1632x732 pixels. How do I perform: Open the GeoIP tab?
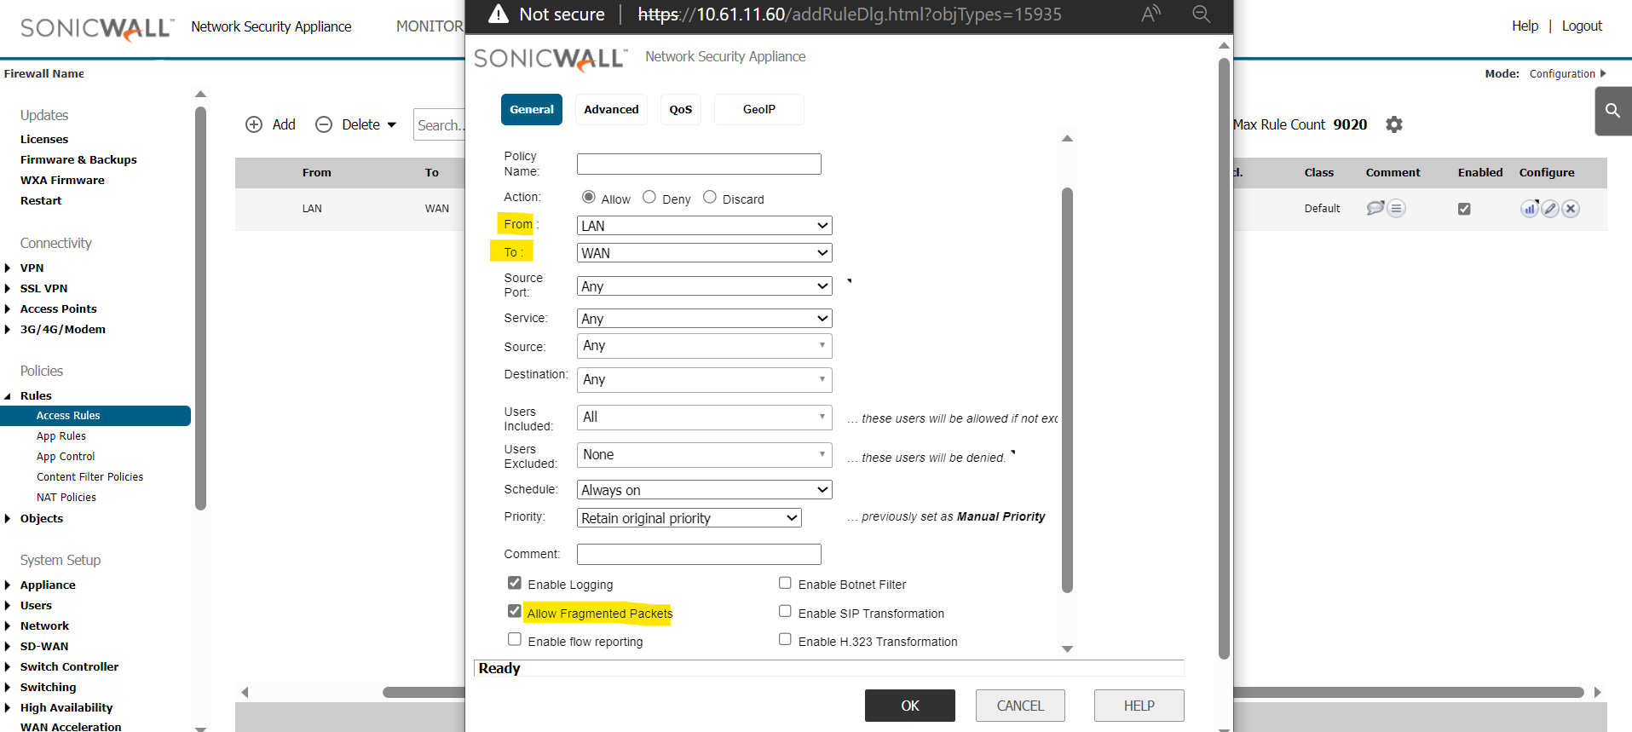758,110
